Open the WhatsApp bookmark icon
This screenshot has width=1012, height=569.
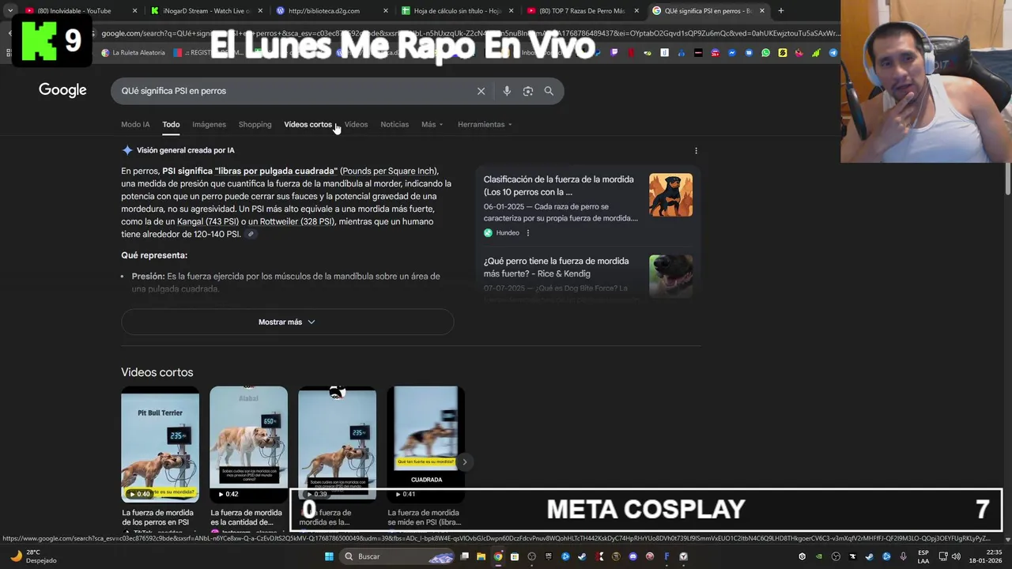point(765,53)
